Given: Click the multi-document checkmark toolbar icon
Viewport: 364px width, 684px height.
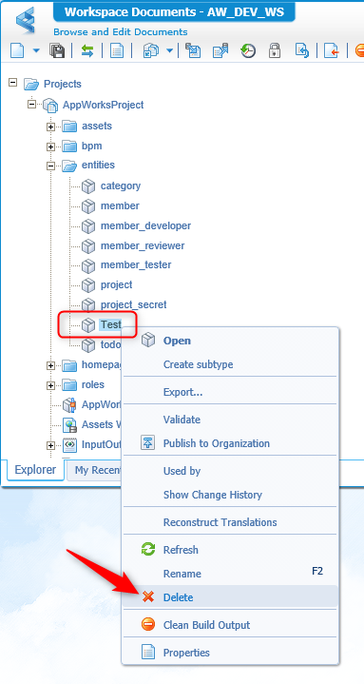Looking at the screenshot, I should (x=150, y=50).
